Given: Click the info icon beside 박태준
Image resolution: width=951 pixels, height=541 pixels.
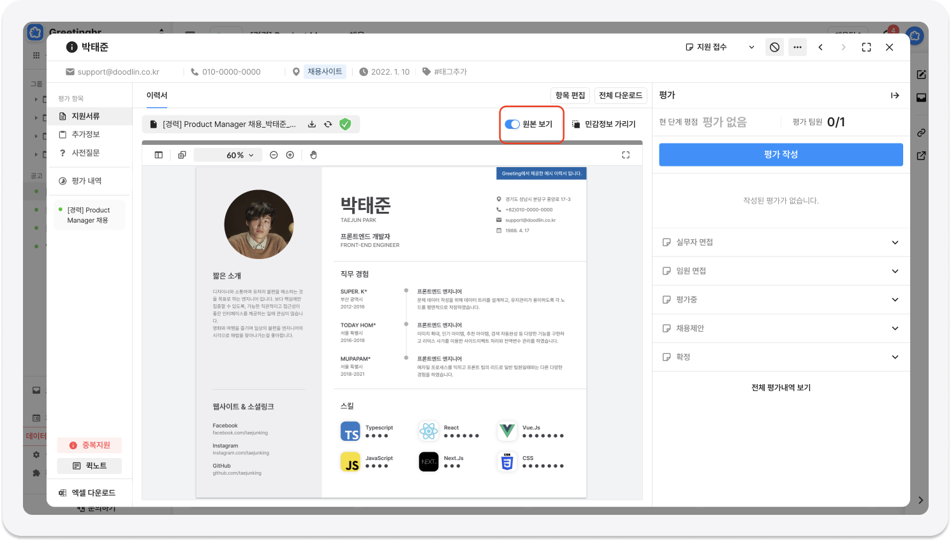Looking at the screenshot, I should pyautogui.click(x=72, y=47).
